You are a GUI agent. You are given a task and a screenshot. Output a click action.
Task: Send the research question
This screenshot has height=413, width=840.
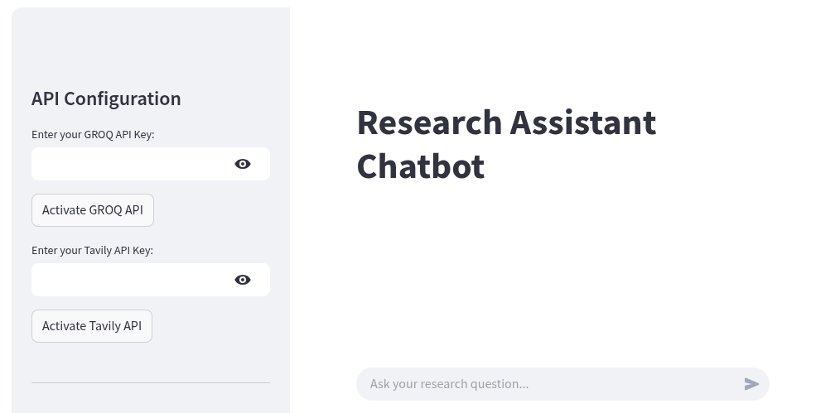click(751, 384)
